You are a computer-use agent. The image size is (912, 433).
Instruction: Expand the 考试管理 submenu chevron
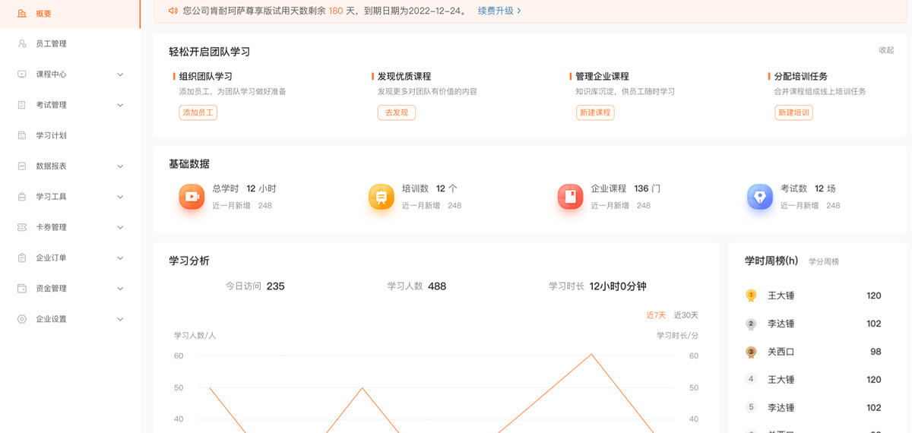coord(120,105)
